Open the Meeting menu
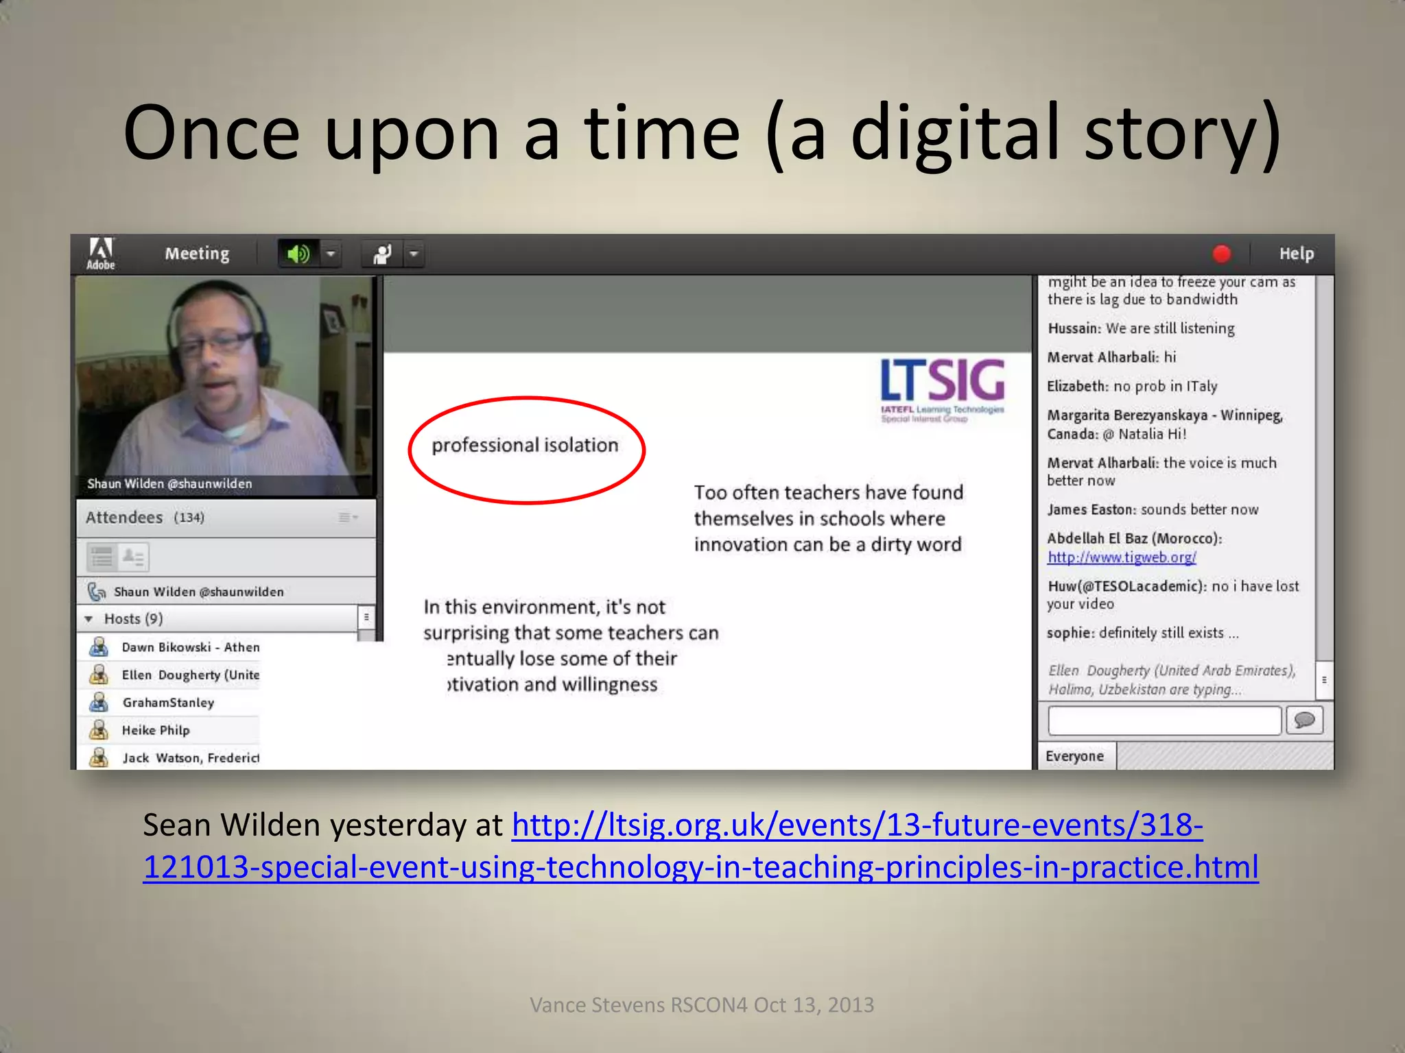Image resolution: width=1405 pixels, height=1053 pixels. click(x=197, y=254)
